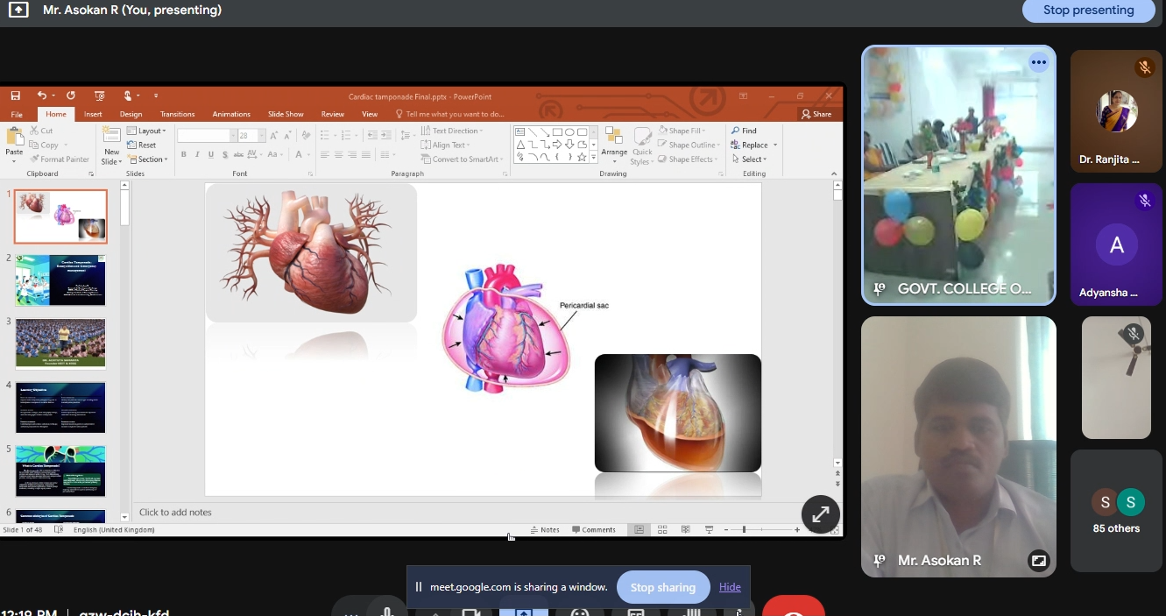Click the Stop presenting button
This screenshot has height=616, width=1166.
pos(1088,11)
